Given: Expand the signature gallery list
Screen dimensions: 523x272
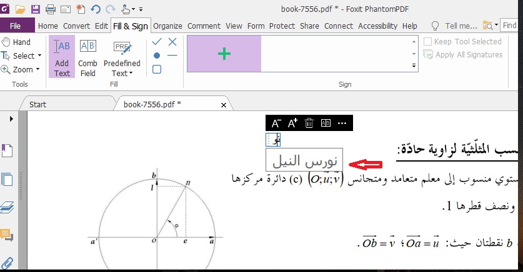Looking at the screenshot, I should [414, 66].
